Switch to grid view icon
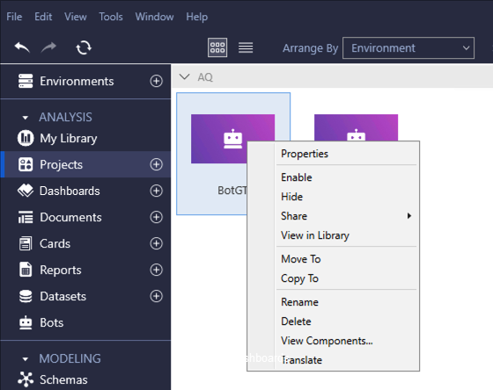Screen dimensions: 493x390 pyautogui.click(x=217, y=47)
